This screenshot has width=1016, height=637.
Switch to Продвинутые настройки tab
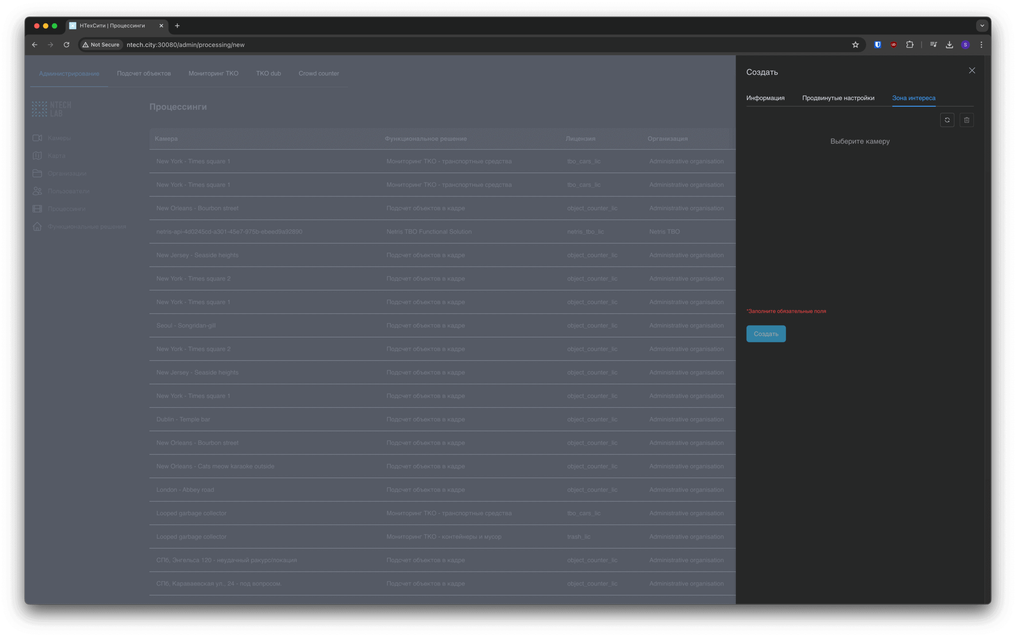point(838,98)
